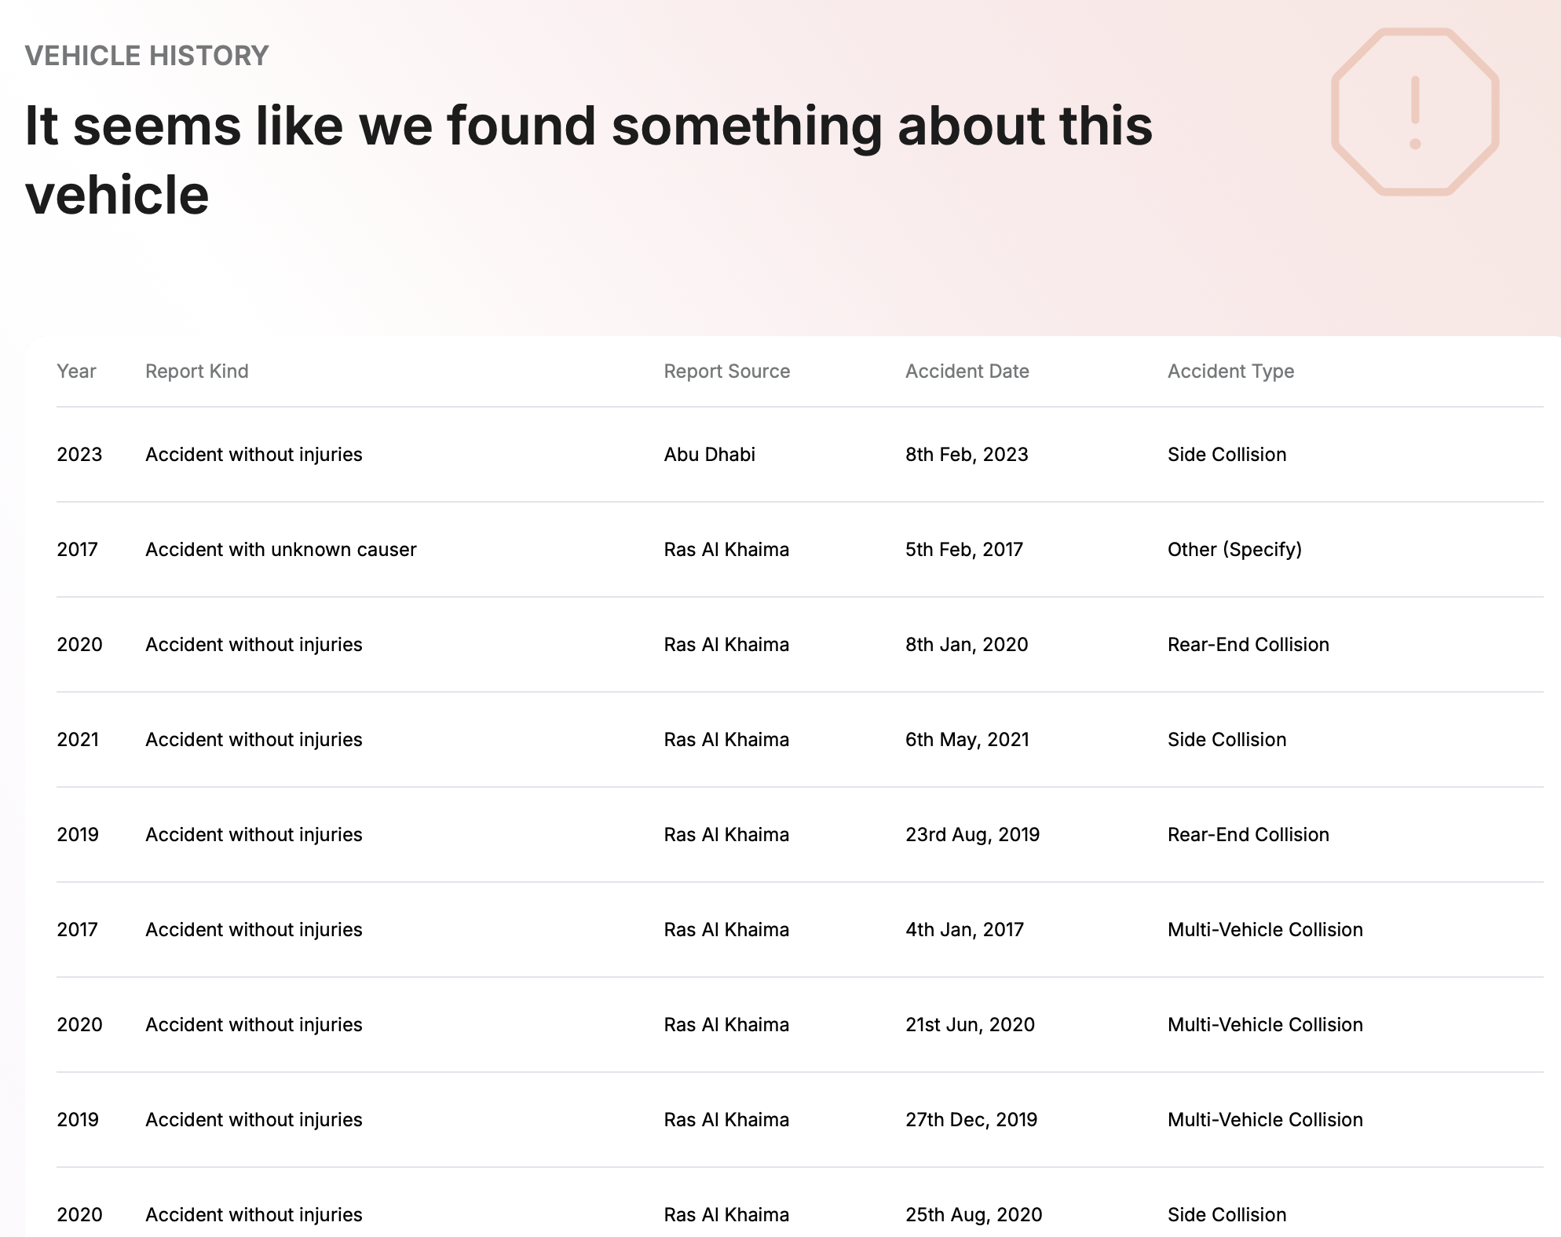Select the 21st Jun, 2020 accident date

tap(970, 1025)
